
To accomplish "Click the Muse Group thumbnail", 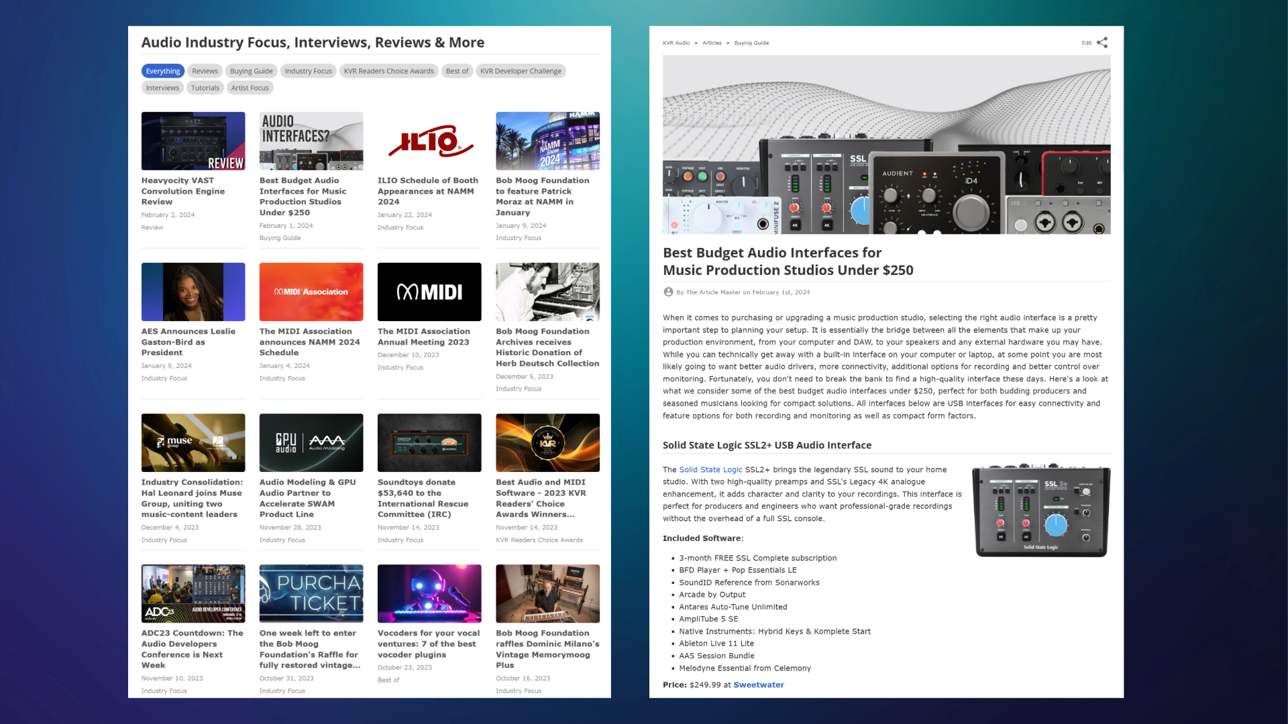I will click(193, 442).
